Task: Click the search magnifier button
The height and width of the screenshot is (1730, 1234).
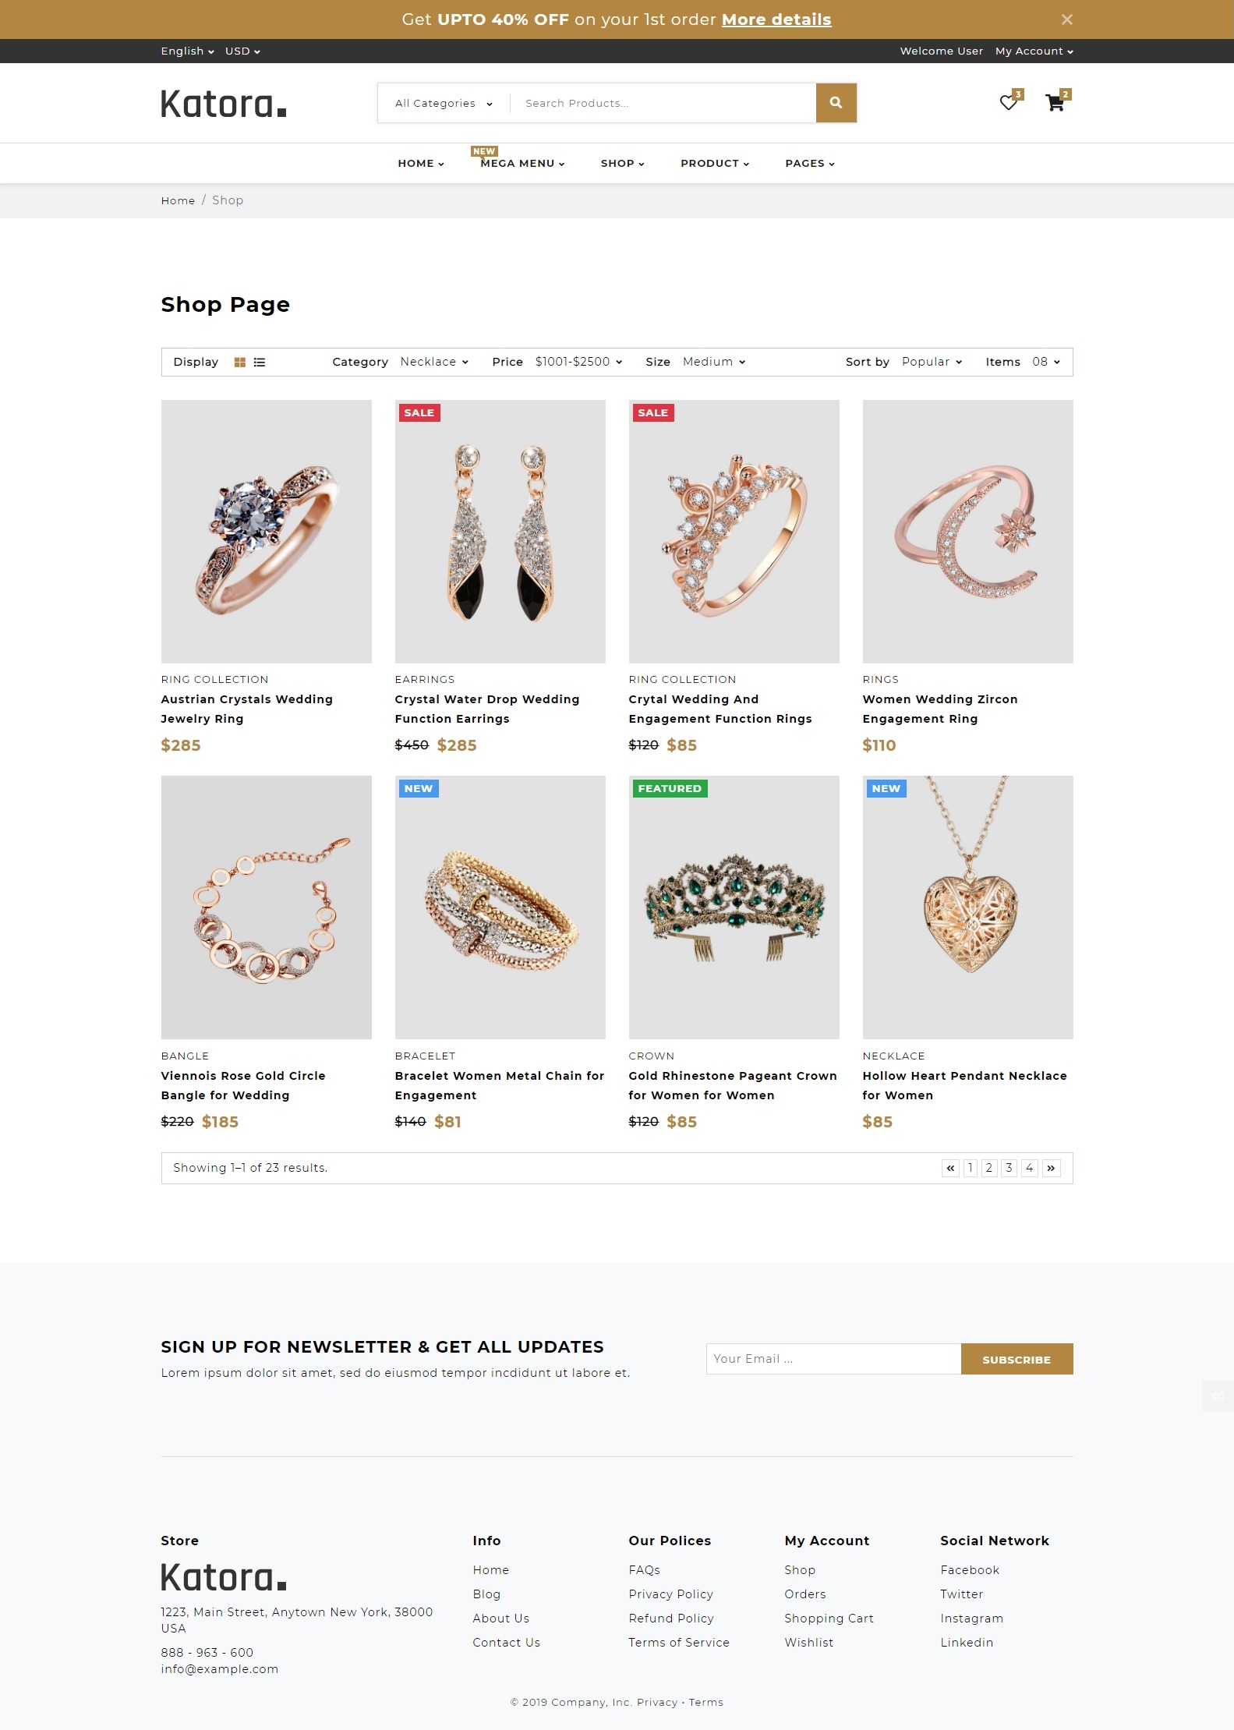Action: tap(836, 103)
